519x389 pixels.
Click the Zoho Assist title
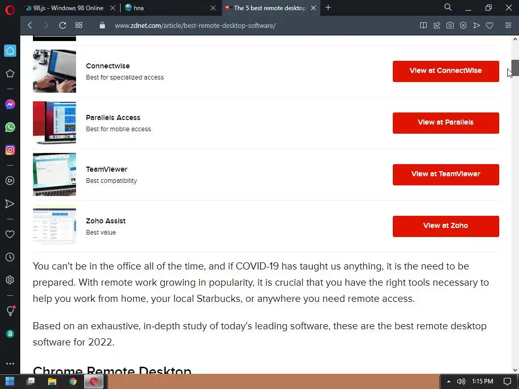[105, 221]
